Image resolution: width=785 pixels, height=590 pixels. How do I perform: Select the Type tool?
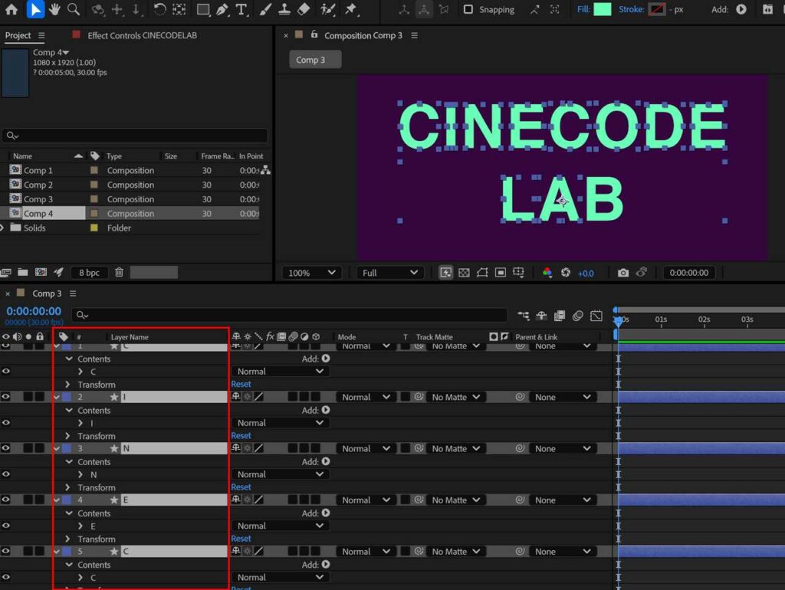pos(241,9)
